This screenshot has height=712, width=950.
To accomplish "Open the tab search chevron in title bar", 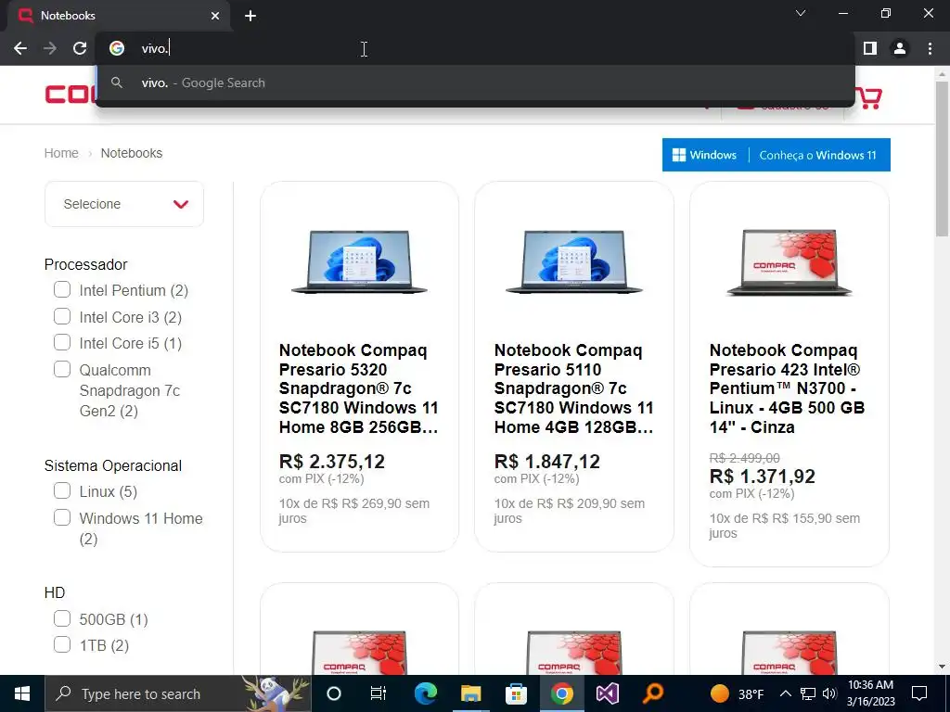I will pyautogui.click(x=801, y=13).
